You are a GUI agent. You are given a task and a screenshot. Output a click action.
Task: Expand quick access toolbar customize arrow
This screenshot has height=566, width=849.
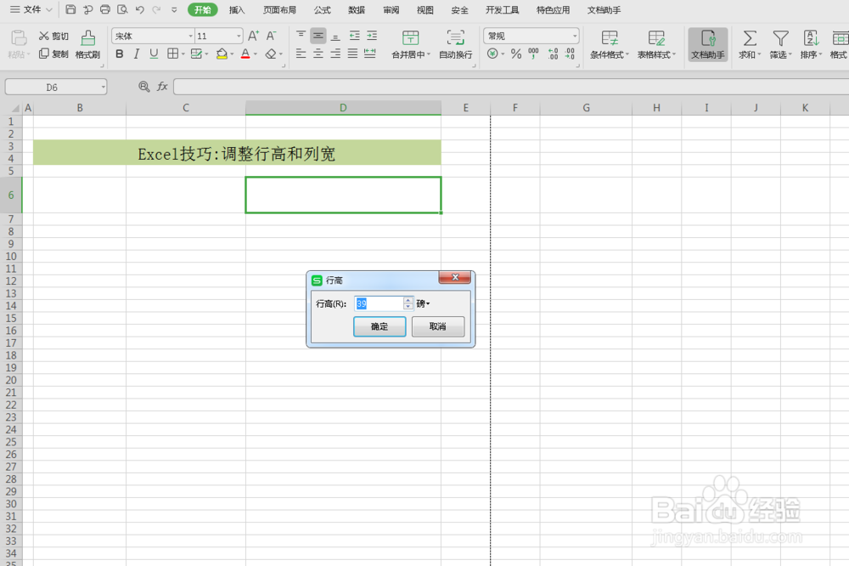[174, 9]
